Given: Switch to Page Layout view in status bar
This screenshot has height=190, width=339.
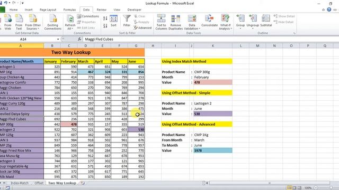Looking at the screenshot, I should 295,188.
